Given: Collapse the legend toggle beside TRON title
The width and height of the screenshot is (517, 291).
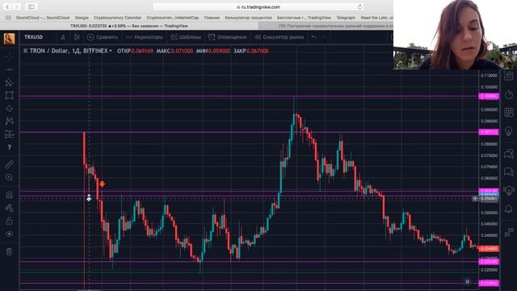Looking at the screenshot, I should coord(25,51).
